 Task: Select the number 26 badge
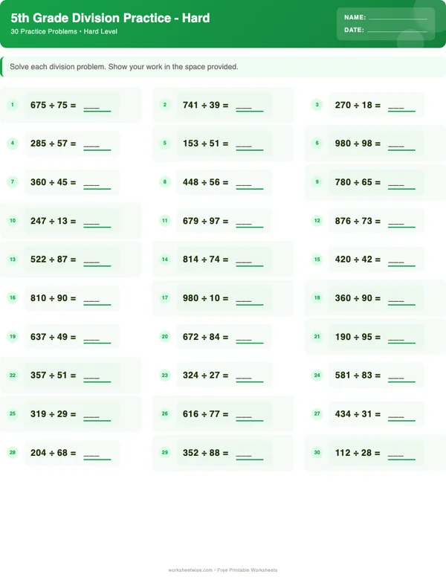[x=165, y=414]
